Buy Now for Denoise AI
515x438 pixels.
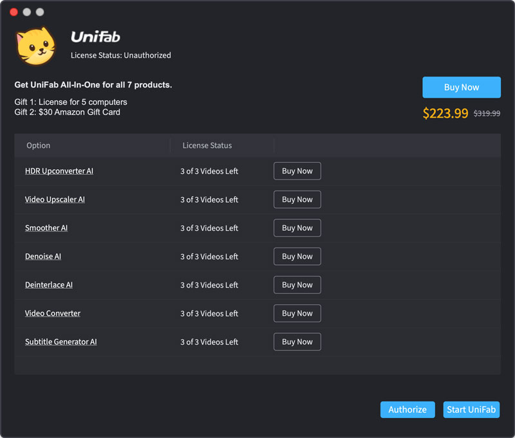[297, 256]
